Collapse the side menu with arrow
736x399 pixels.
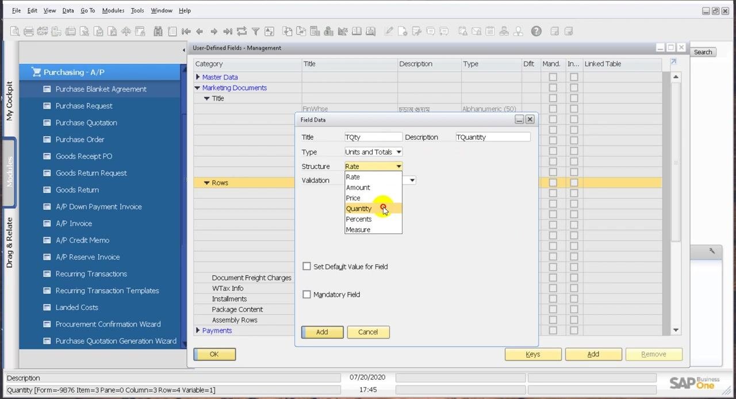tap(184, 51)
